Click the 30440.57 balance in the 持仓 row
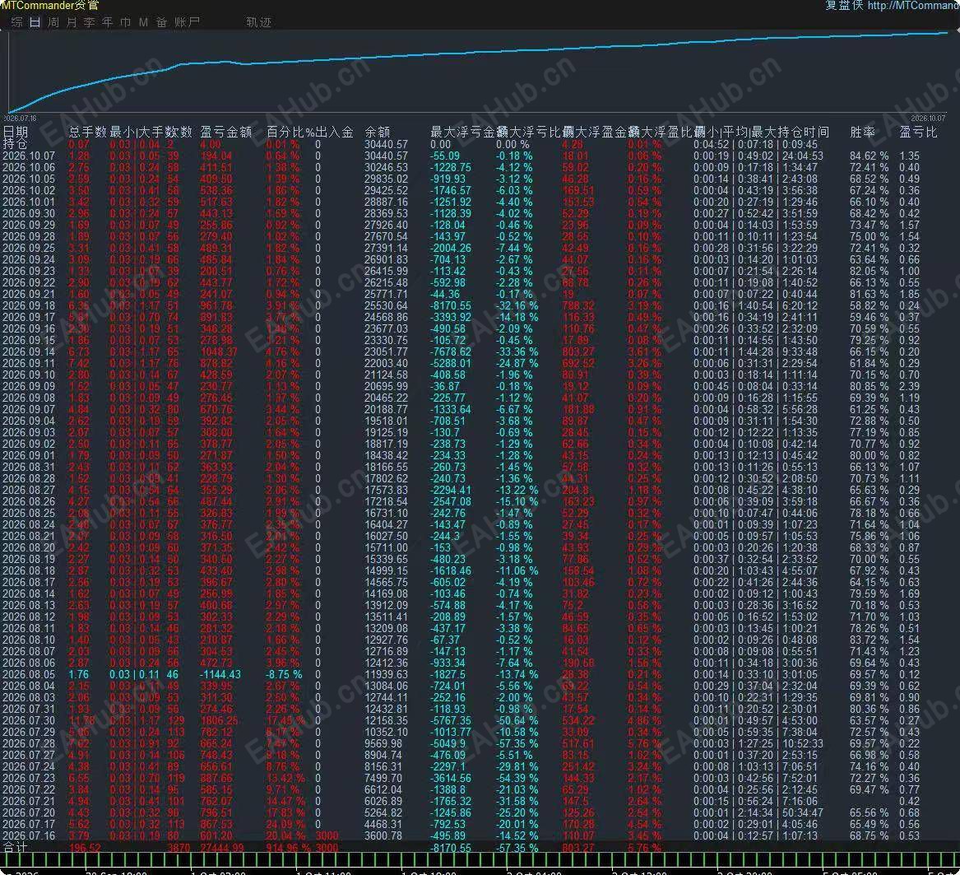The width and height of the screenshot is (960, 875). pyautogui.click(x=386, y=145)
